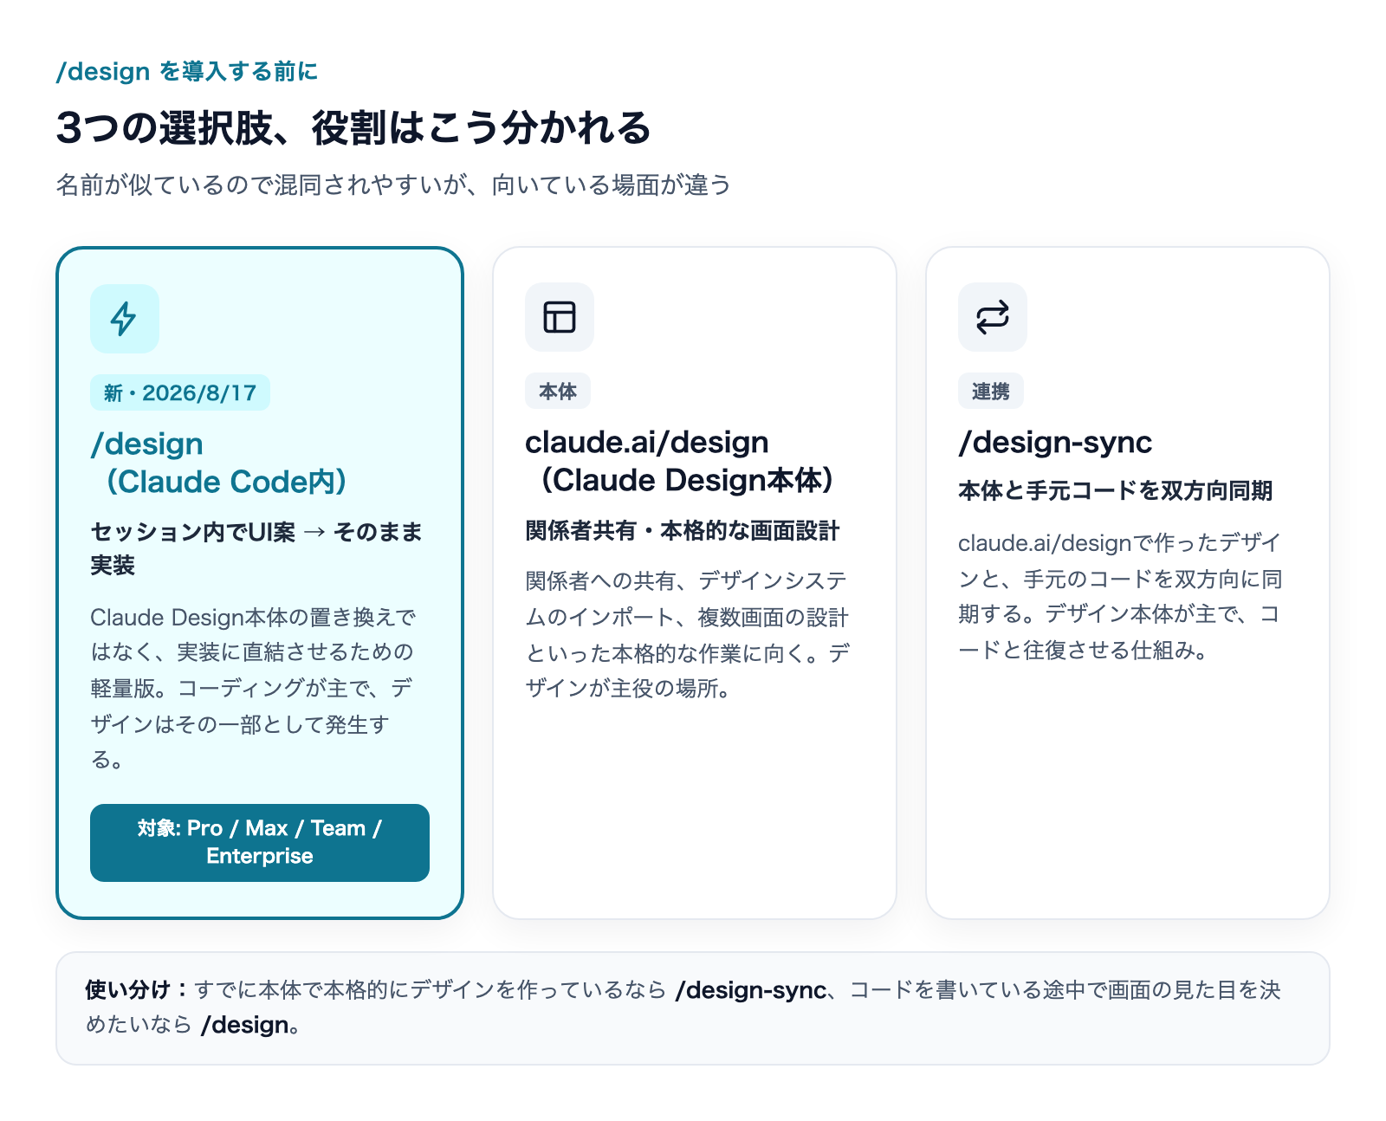Select the /design (Claude Code内) title
This screenshot has height=1121, width=1386.
pos(218,463)
